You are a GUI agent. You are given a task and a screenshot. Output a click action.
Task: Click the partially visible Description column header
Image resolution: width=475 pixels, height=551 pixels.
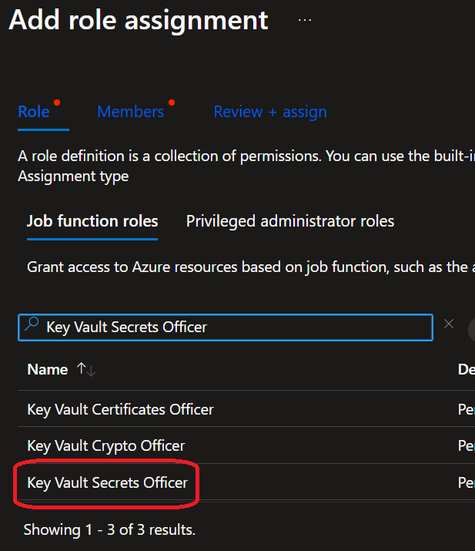point(467,370)
